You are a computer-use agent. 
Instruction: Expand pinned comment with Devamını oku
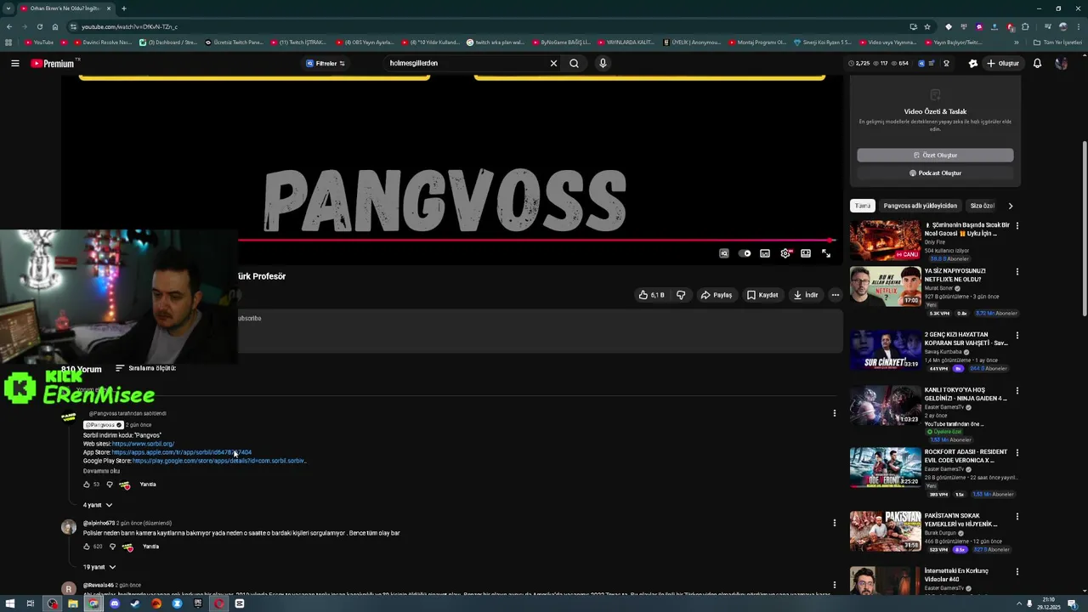pos(101,471)
